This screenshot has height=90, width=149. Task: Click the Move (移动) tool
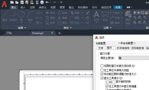(50, 13)
